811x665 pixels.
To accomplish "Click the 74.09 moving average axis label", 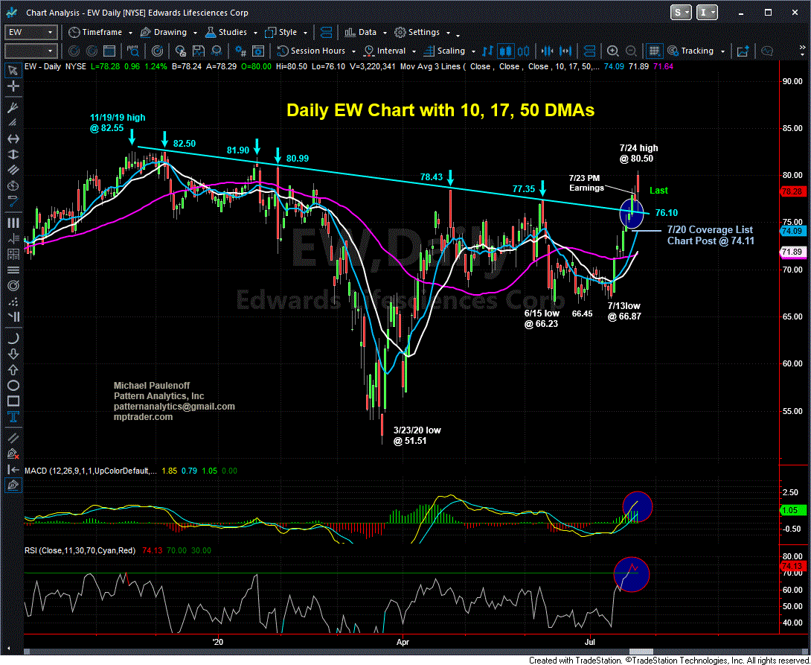I will click(x=792, y=232).
